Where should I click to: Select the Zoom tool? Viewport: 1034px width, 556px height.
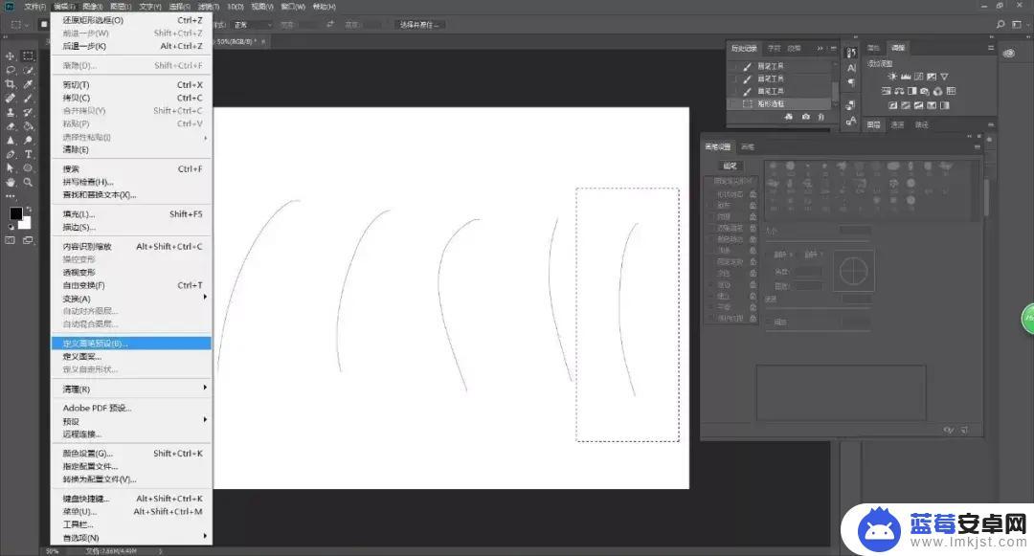pyautogui.click(x=28, y=183)
